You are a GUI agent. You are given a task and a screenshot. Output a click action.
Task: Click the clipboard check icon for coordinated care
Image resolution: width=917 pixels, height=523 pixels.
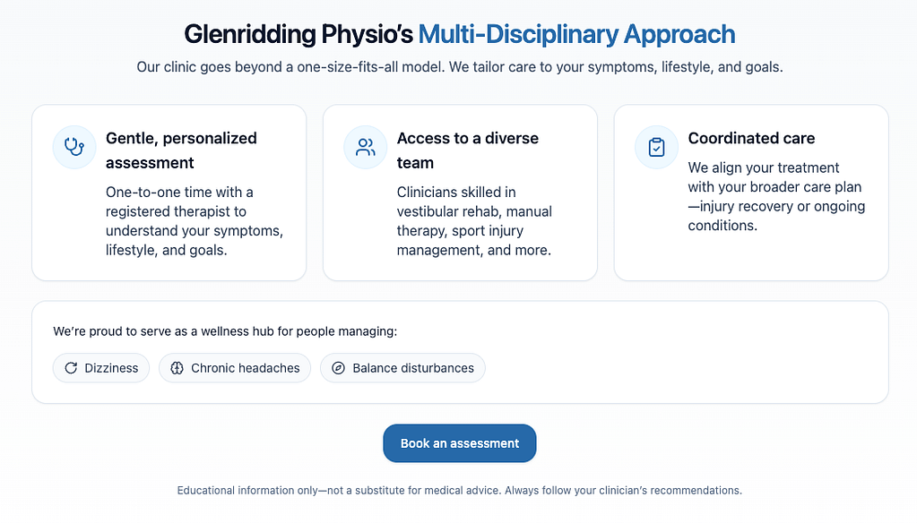[657, 147]
